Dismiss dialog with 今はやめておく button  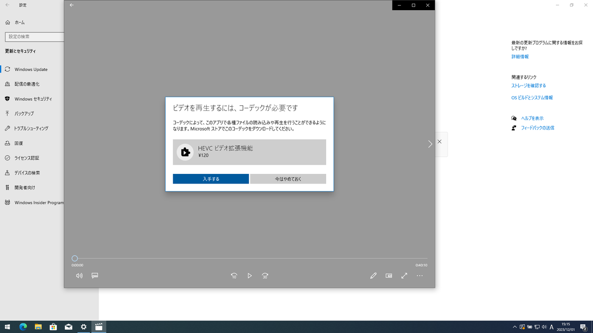(x=288, y=179)
